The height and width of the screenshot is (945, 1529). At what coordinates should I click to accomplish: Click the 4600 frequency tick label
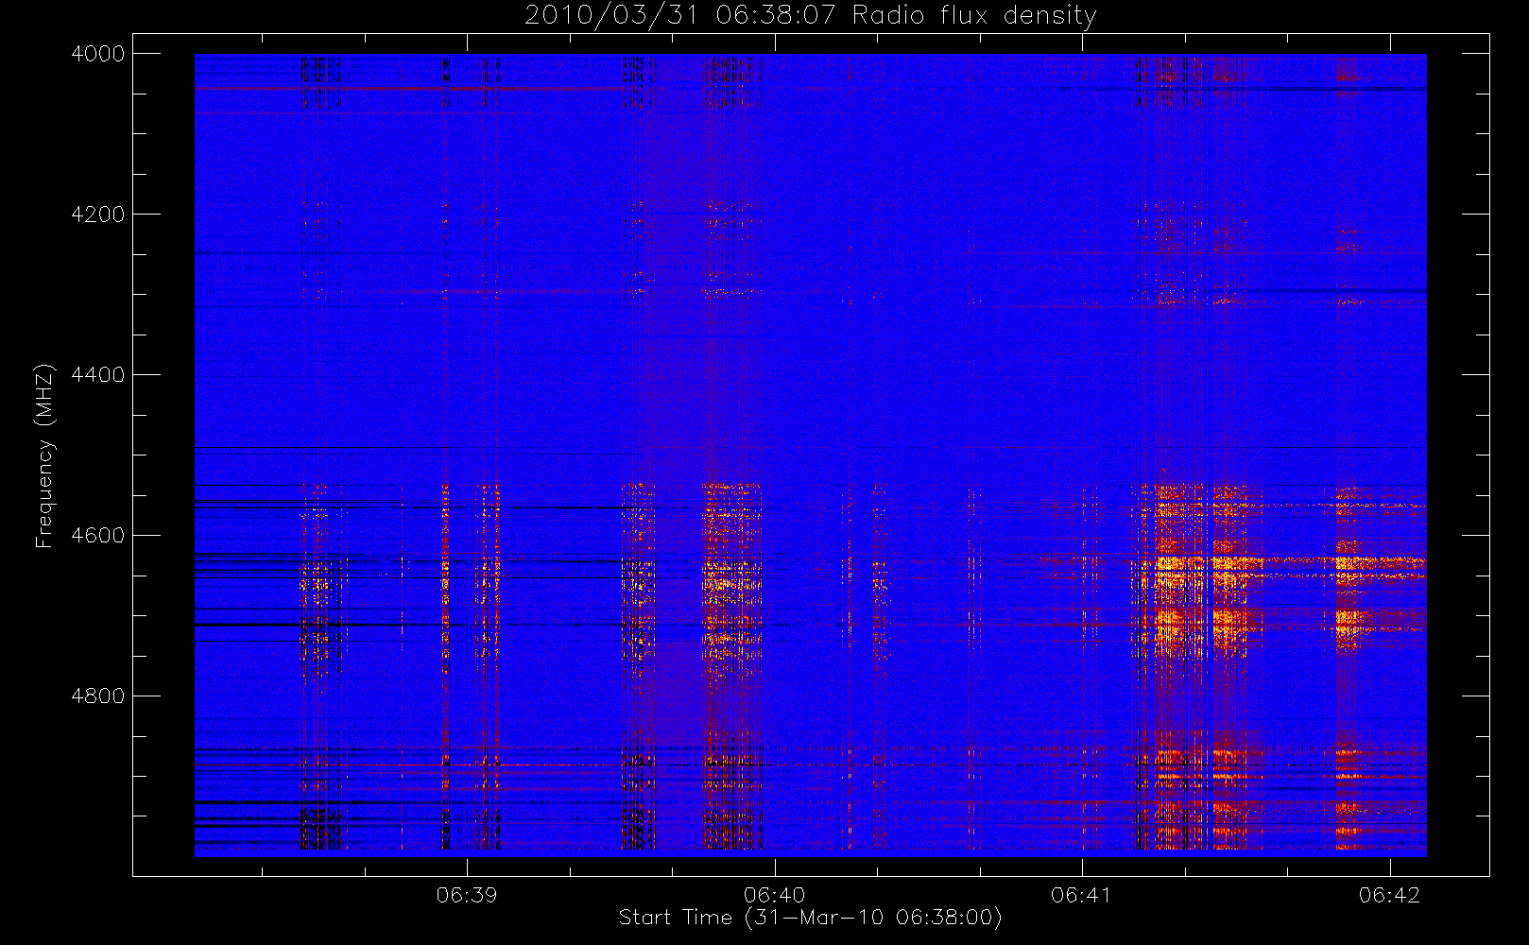point(98,536)
